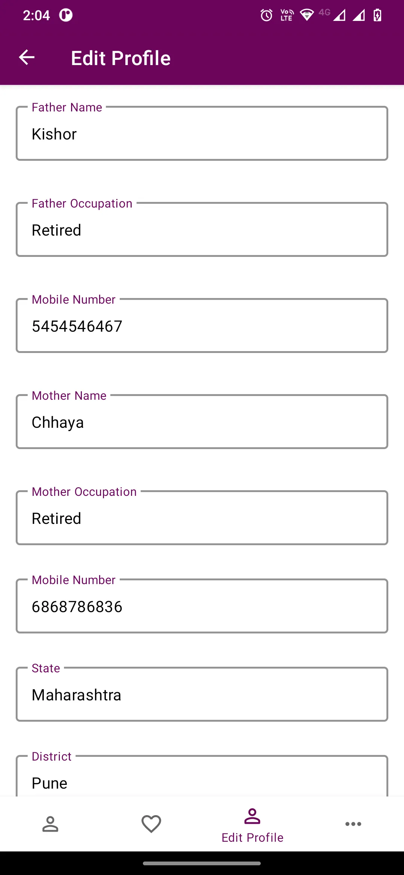Tap the alarm clock status icon
The width and height of the screenshot is (404, 875).
[267, 15]
